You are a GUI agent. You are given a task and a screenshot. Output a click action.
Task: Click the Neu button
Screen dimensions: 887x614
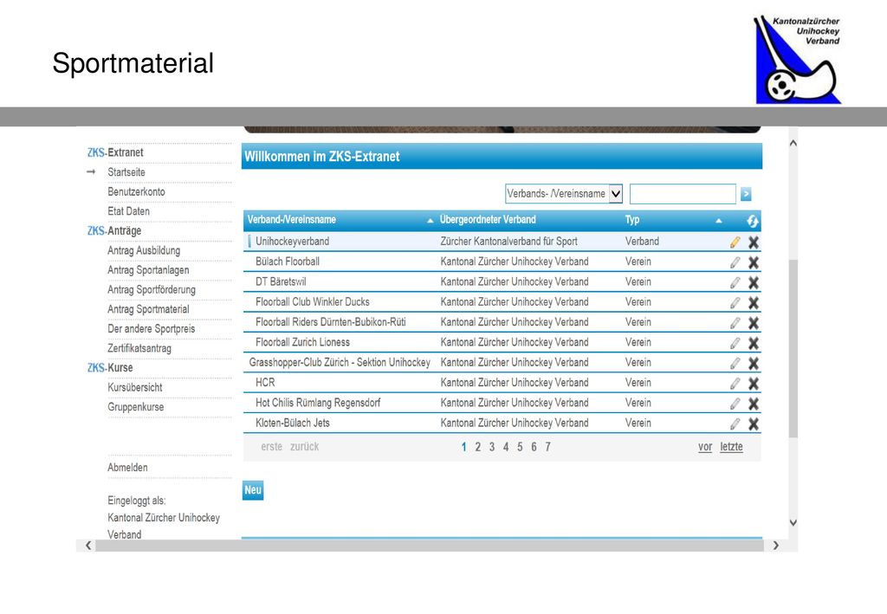(253, 490)
